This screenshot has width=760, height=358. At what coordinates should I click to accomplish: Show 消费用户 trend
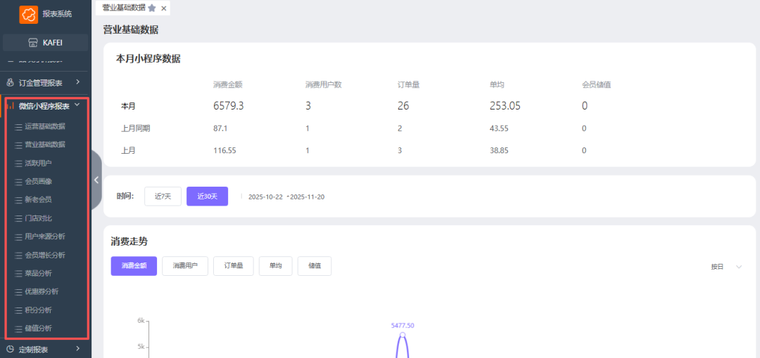coord(185,266)
